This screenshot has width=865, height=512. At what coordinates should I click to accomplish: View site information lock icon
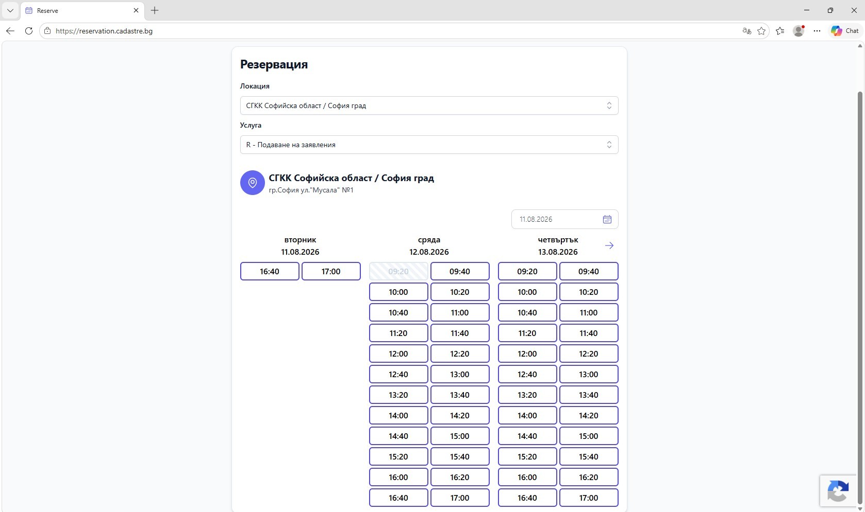pyautogui.click(x=47, y=31)
